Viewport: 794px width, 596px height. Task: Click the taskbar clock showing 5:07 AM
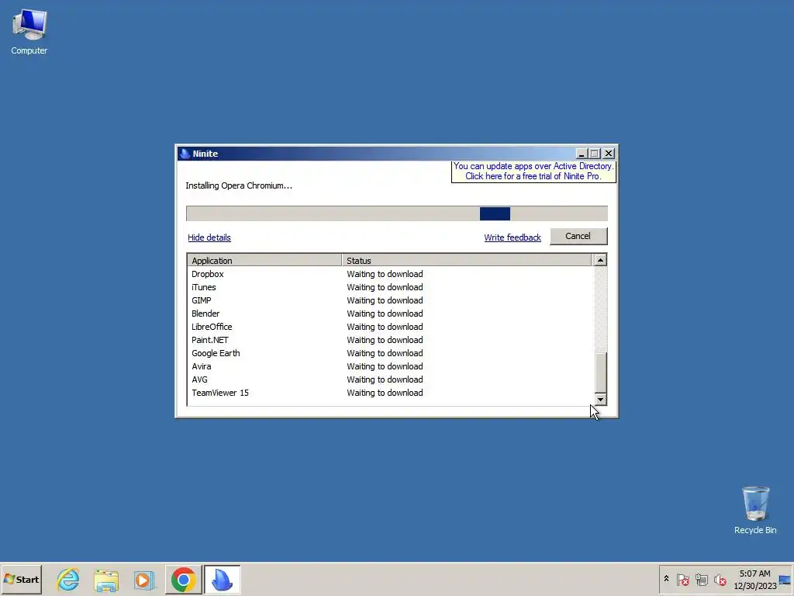point(754,579)
